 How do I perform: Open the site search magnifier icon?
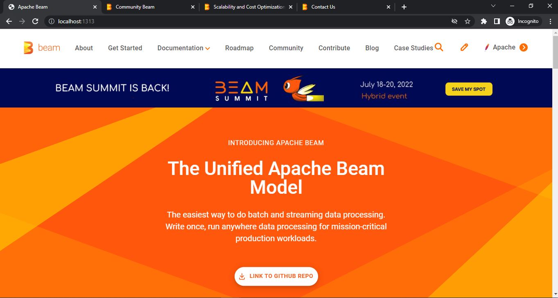439,47
